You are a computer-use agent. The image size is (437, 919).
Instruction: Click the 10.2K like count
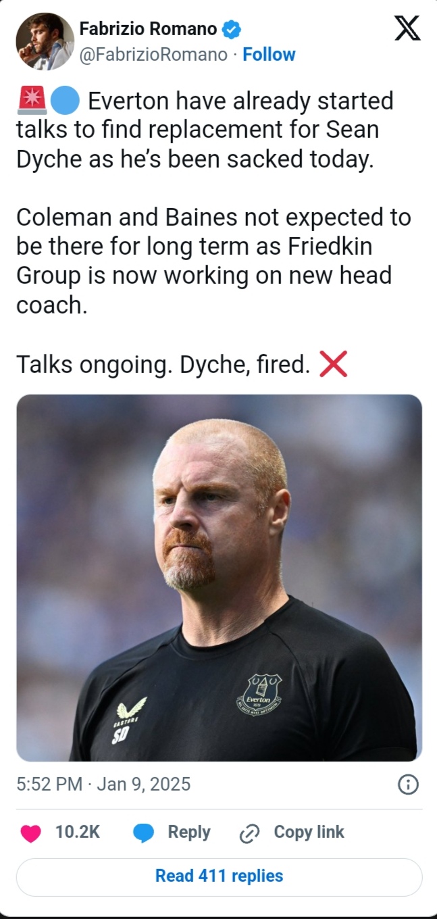point(77,833)
